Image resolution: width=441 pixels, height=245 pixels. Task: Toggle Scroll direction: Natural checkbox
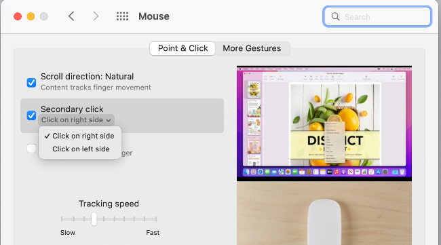coord(31,83)
